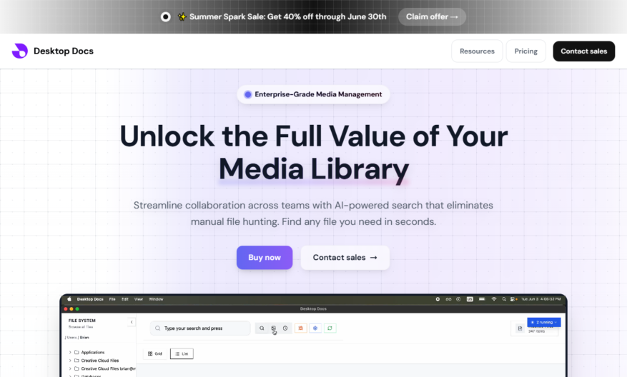
Task: Click the document icon beside 347 items
Action: (x=520, y=328)
